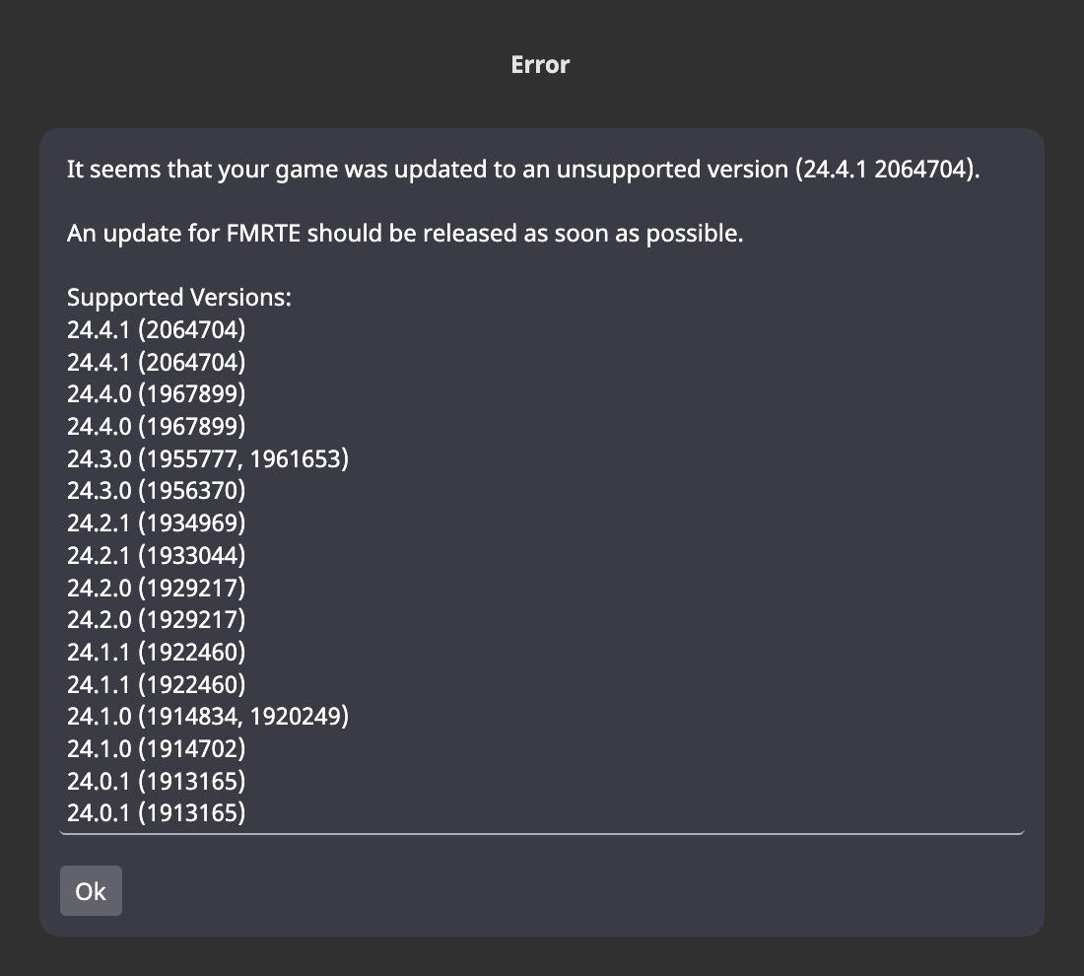
Task: Select the second 24.1.1 (1922460) entry
Action: point(157,684)
